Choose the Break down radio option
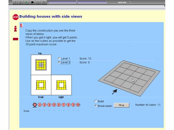This screenshot has width=174, height=130. coord(96,106)
